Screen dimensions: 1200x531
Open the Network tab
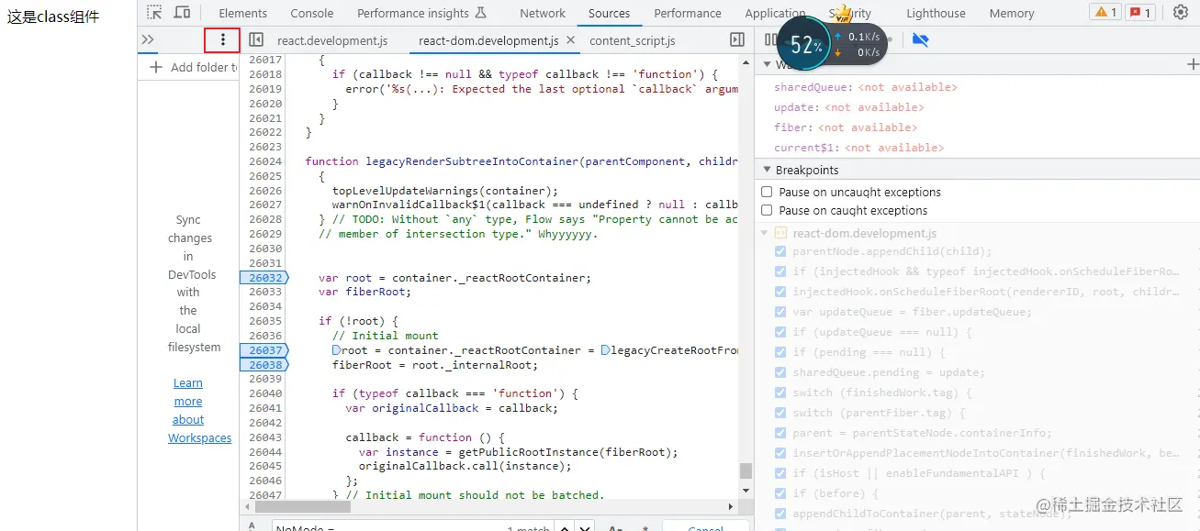(543, 13)
